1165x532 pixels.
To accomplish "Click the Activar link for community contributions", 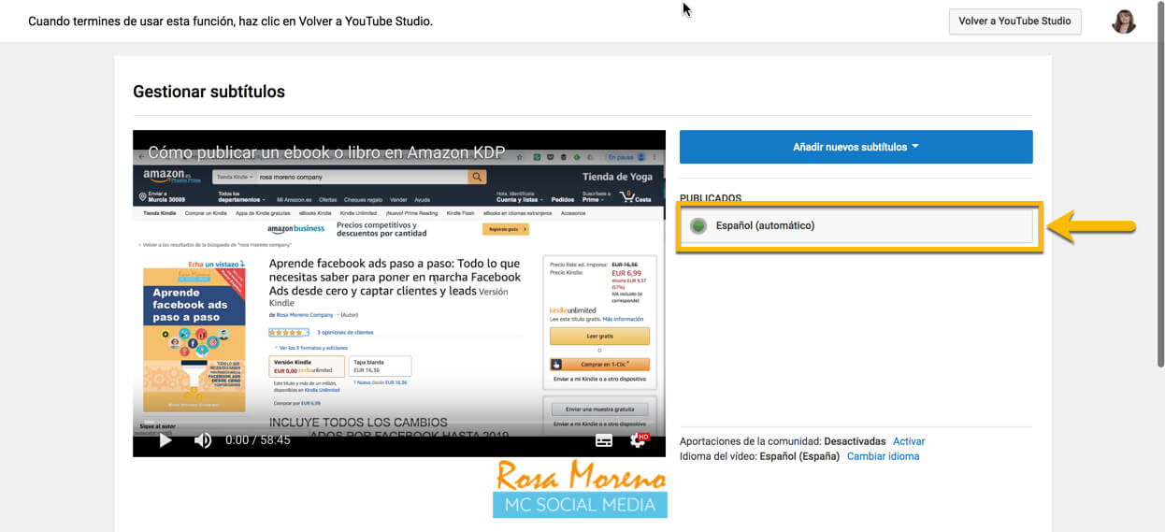I will click(x=909, y=441).
